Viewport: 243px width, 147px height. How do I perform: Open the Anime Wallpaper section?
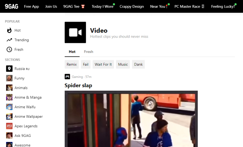[x=29, y=117]
